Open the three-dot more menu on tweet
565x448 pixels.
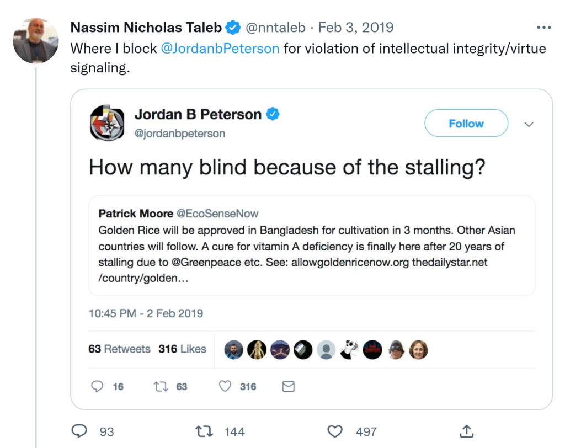pyautogui.click(x=543, y=28)
